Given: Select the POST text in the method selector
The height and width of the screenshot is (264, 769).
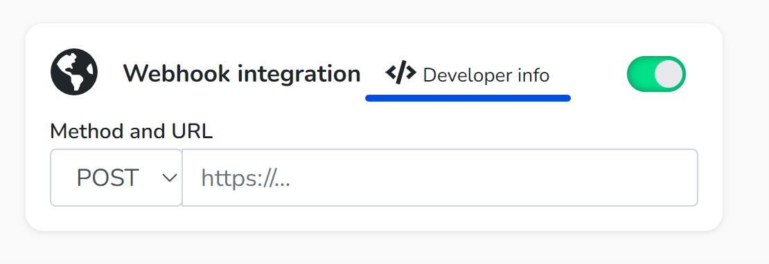Looking at the screenshot, I should [108, 178].
